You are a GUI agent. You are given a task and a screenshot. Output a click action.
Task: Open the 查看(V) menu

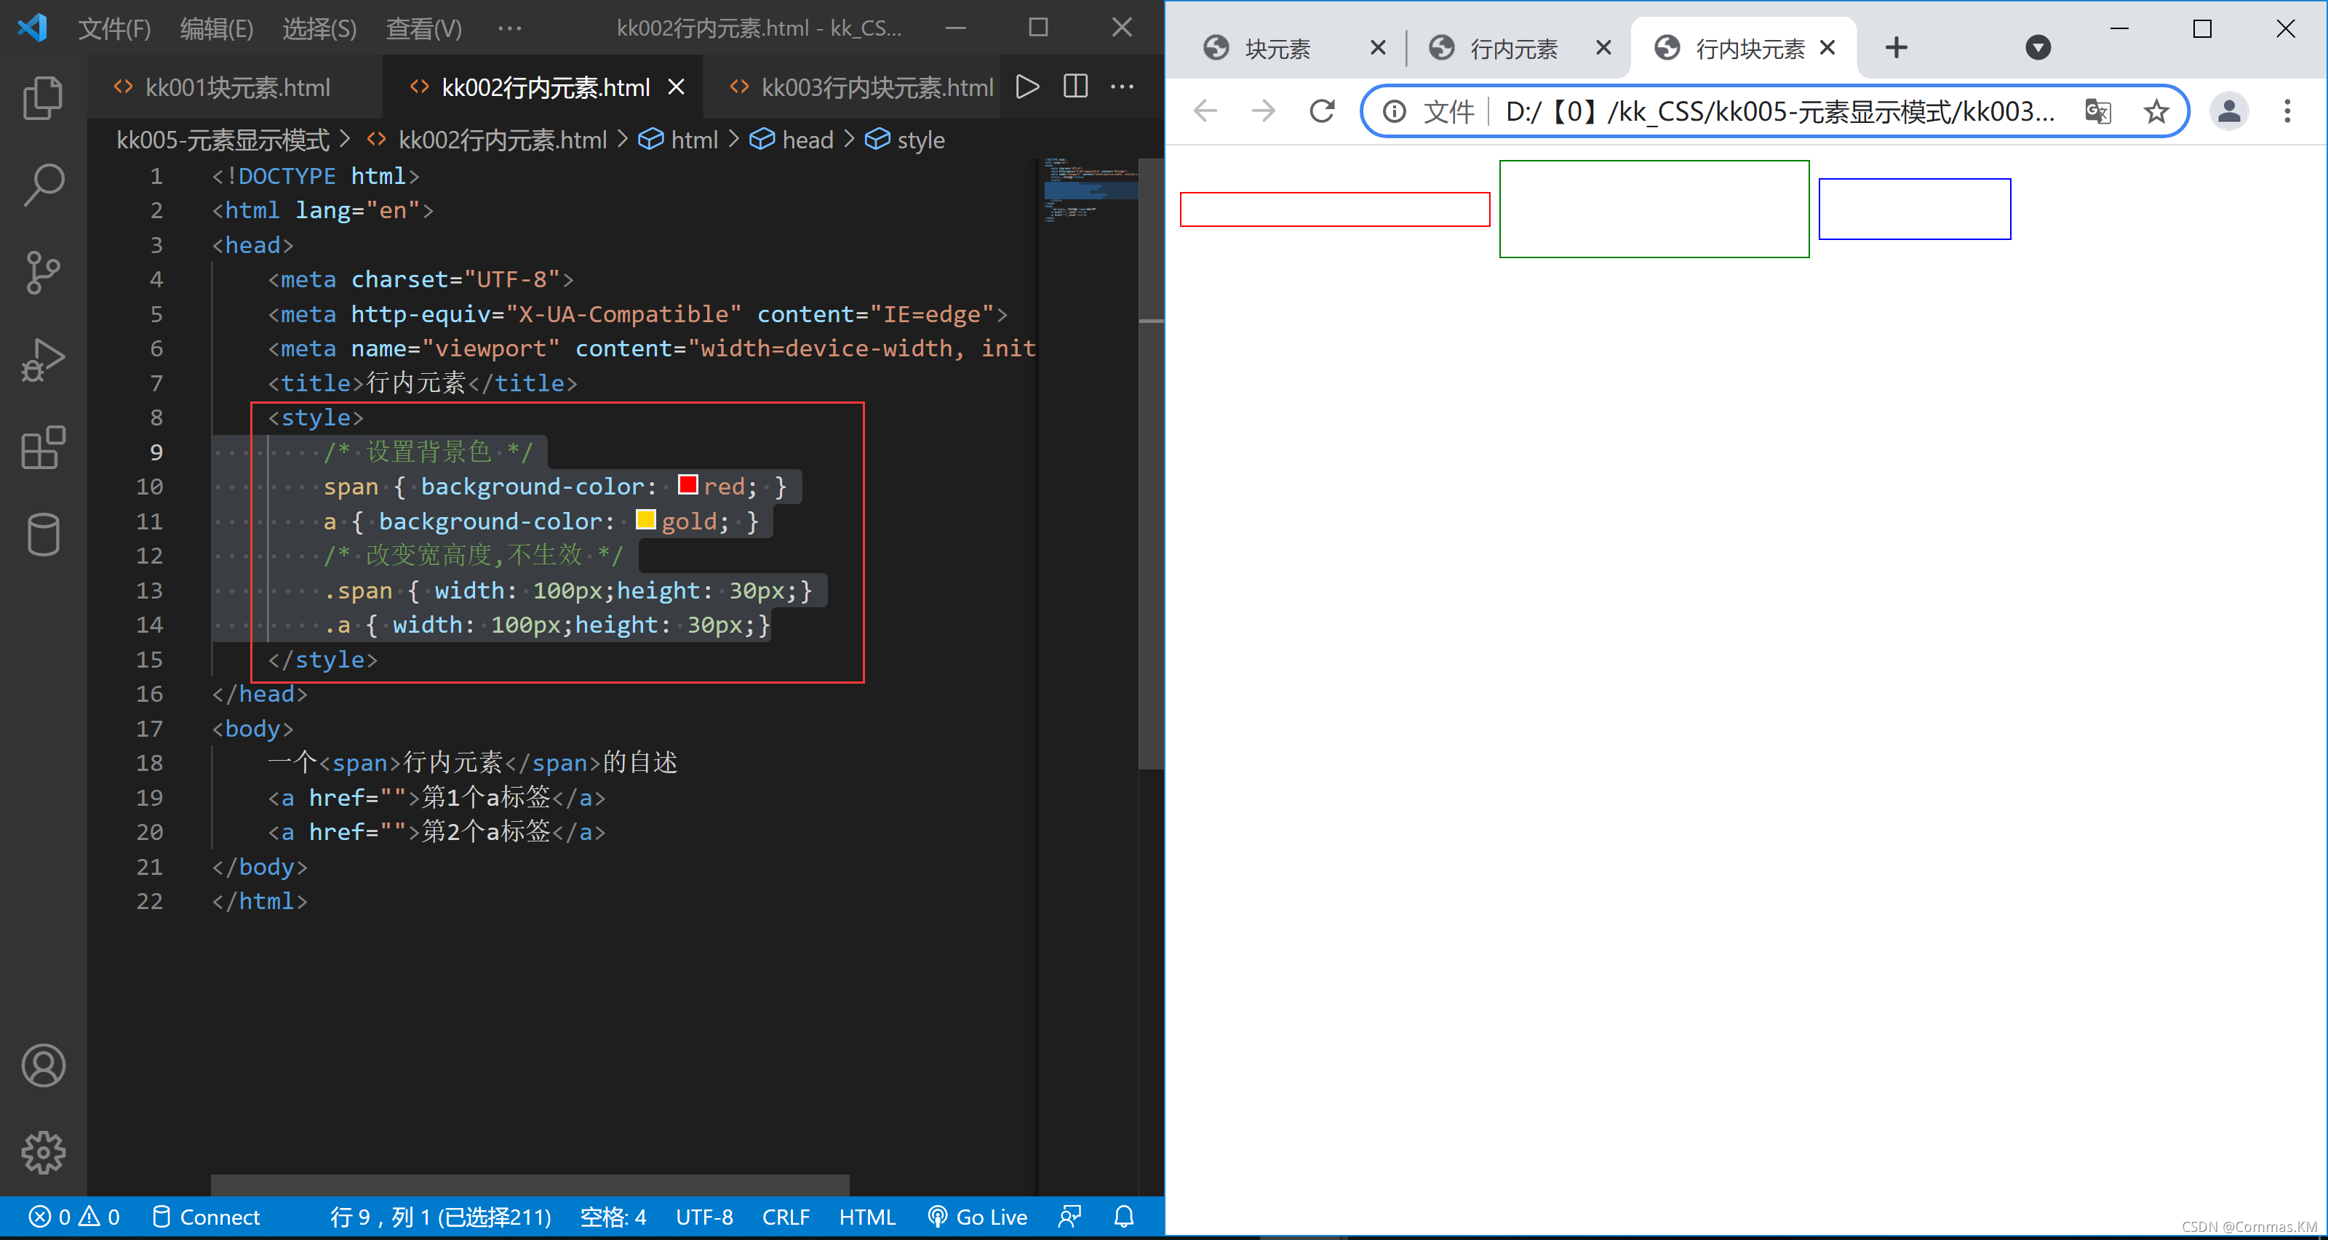[x=423, y=28]
